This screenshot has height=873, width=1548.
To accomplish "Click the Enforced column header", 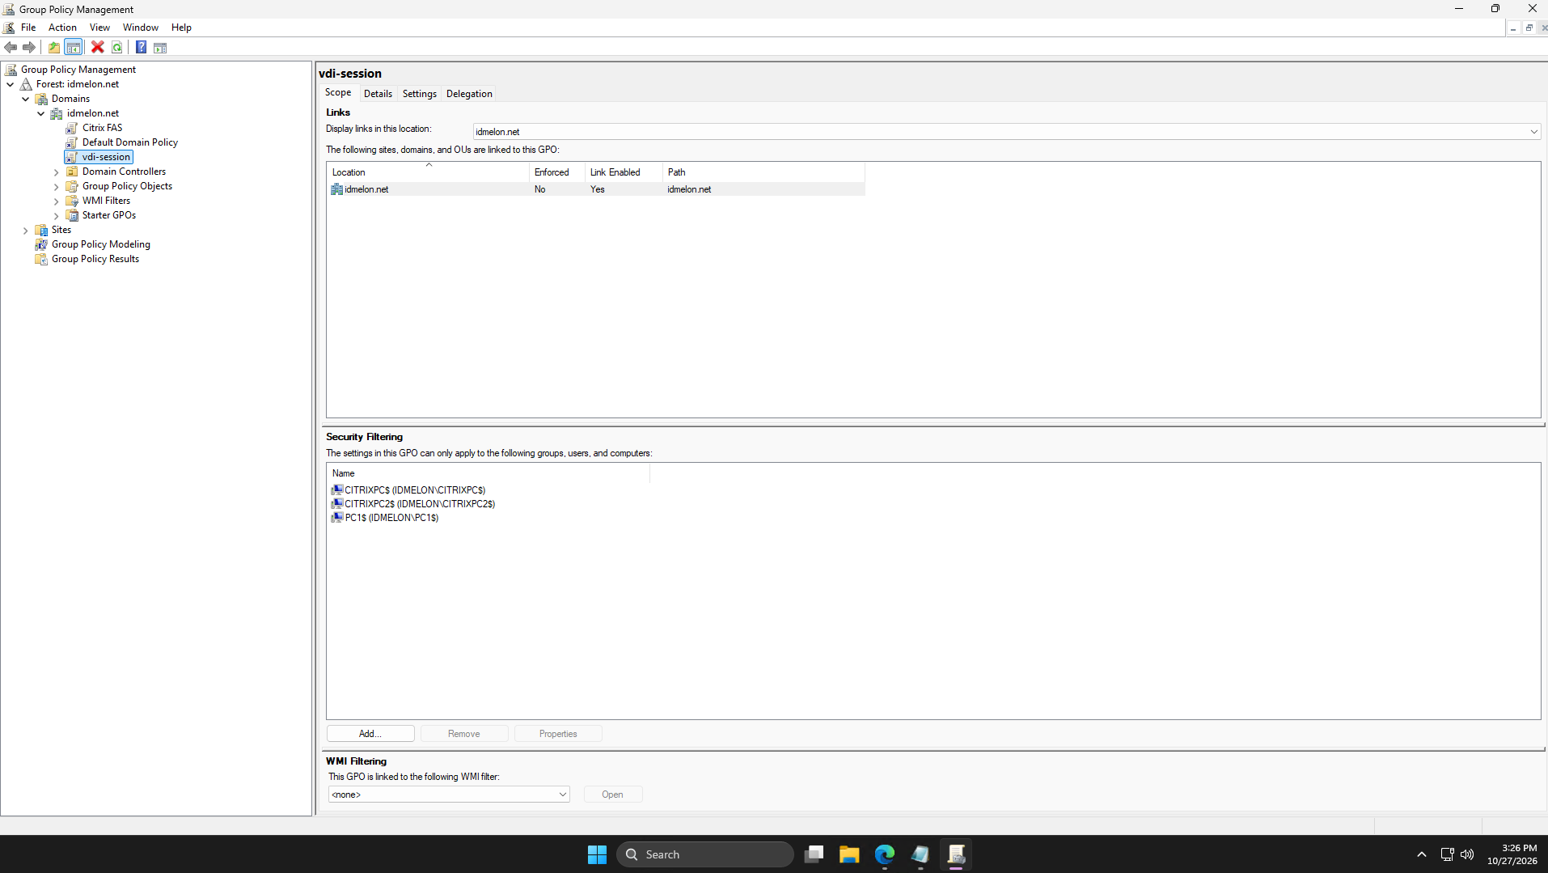I will pos(557,172).
